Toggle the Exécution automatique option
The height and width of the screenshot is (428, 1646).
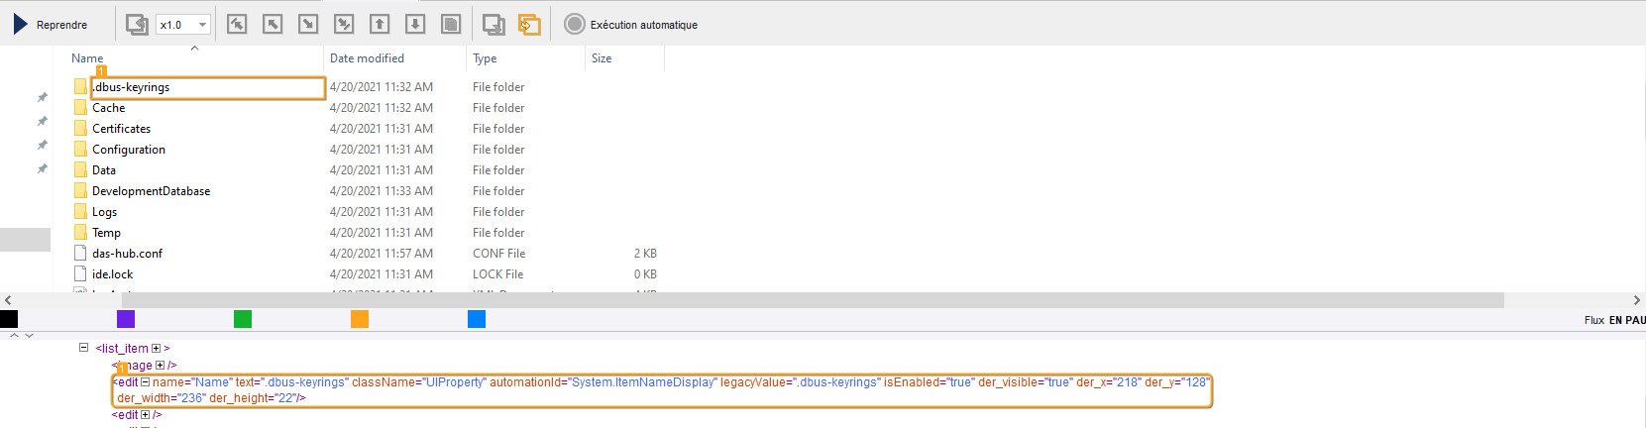point(575,25)
